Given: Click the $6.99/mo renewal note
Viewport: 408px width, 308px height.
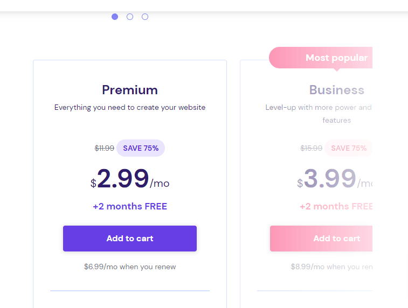Looking at the screenshot, I should pyautogui.click(x=130, y=267).
